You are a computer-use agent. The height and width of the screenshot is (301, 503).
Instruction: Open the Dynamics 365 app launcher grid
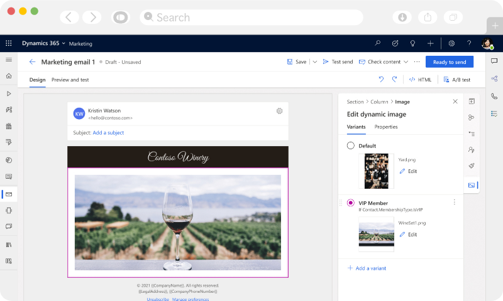coord(9,43)
